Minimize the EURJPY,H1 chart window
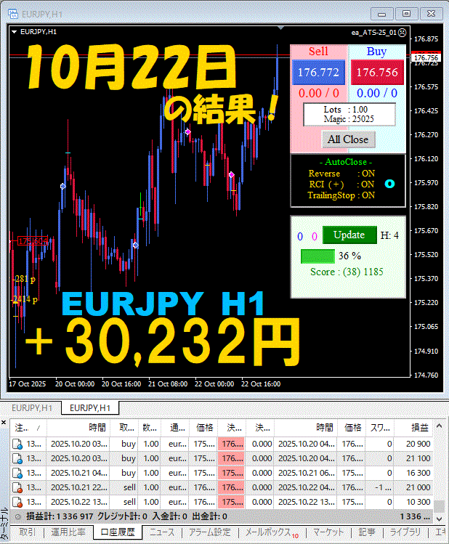Screen dimensions: 449x544 point(381,14)
